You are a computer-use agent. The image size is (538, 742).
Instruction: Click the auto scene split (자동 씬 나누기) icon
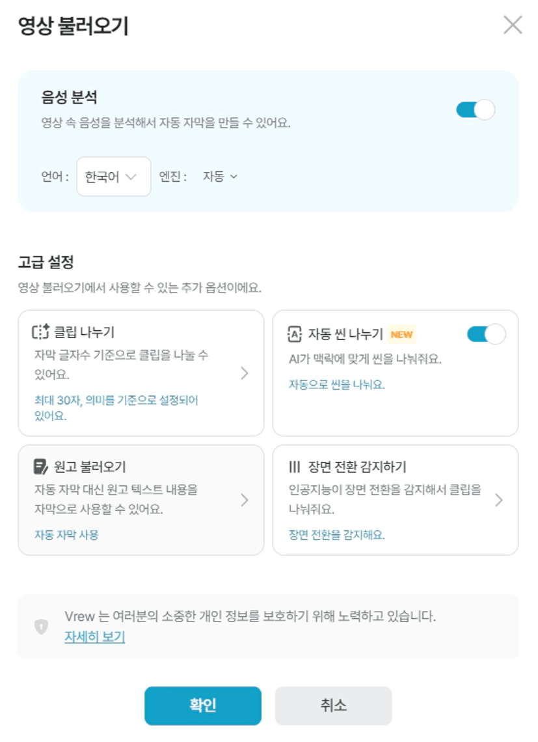295,334
